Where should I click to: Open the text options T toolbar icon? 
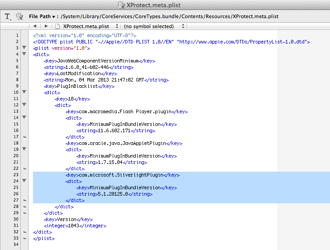(8, 16)
